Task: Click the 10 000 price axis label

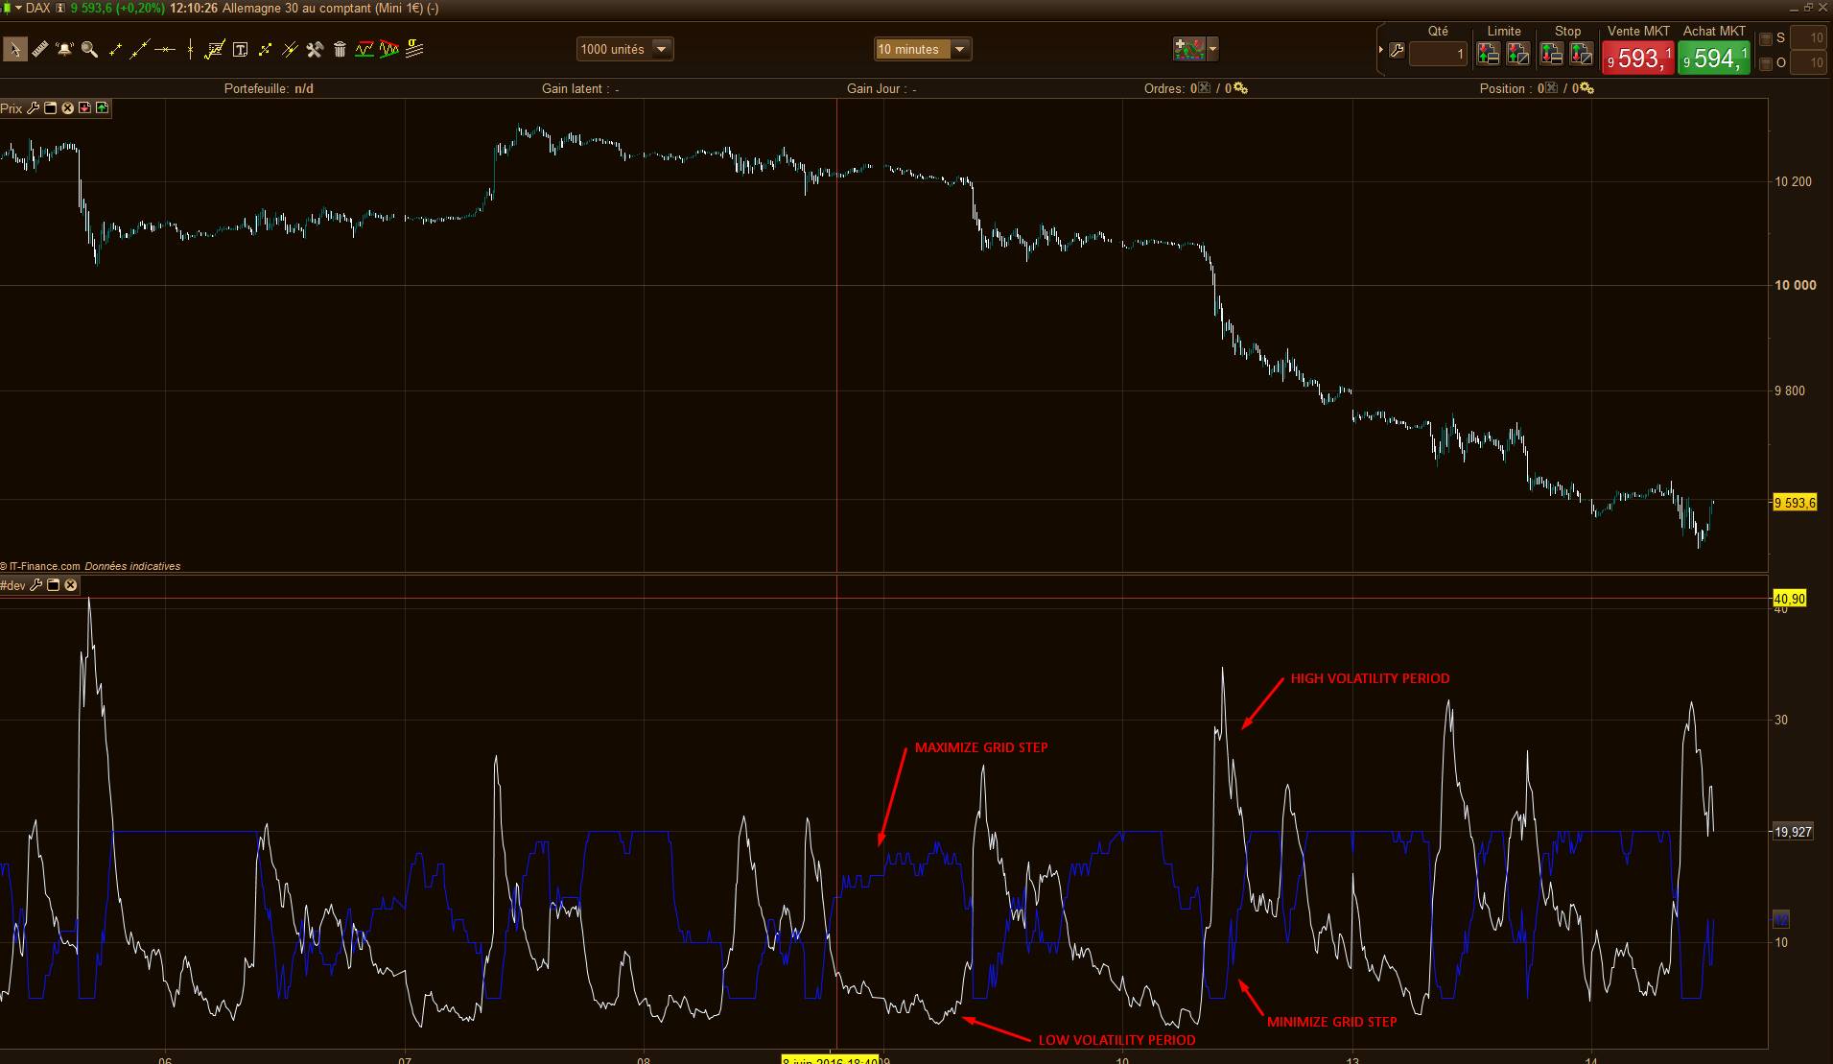Action: click(1796, 285)
